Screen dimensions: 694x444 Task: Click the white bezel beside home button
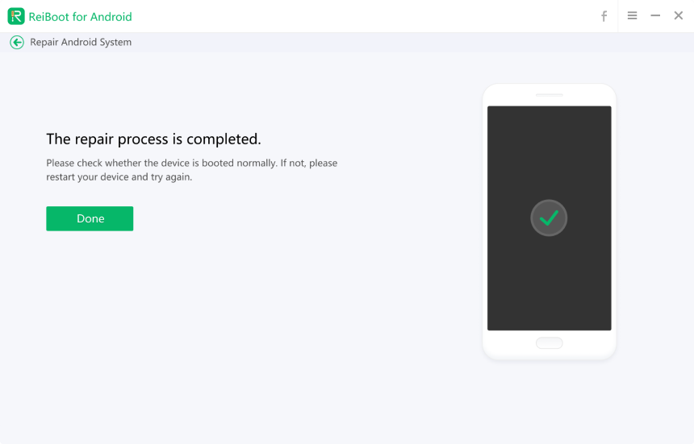tap(508, 343)
